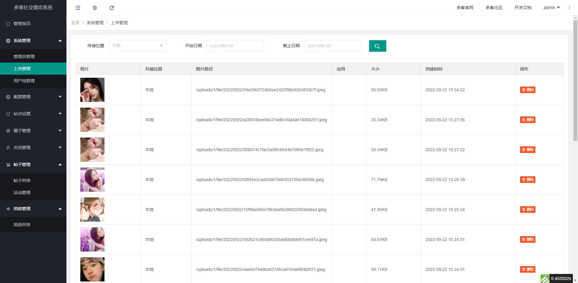Select 帖子列表 from the sidebar
578x283 pixels.
coord(22,180)
